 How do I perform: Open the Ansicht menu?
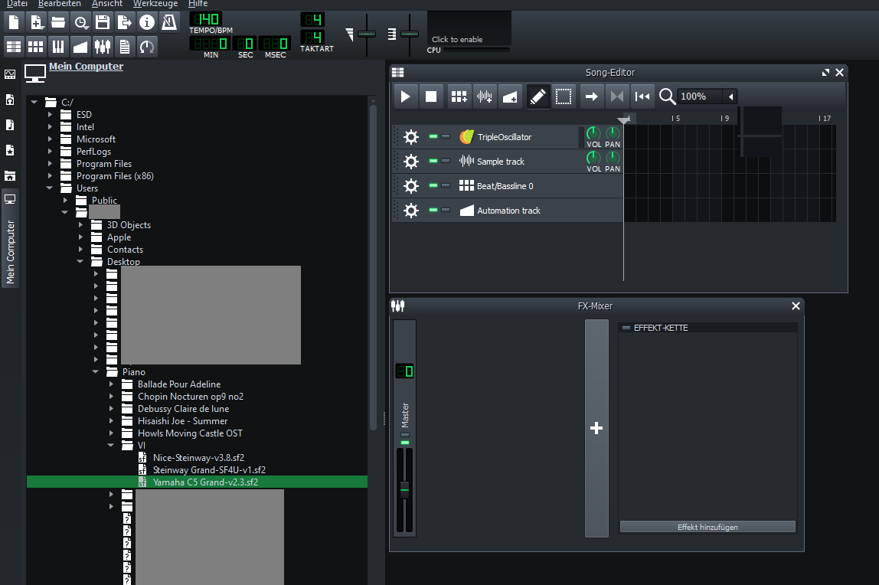(107, 3)
